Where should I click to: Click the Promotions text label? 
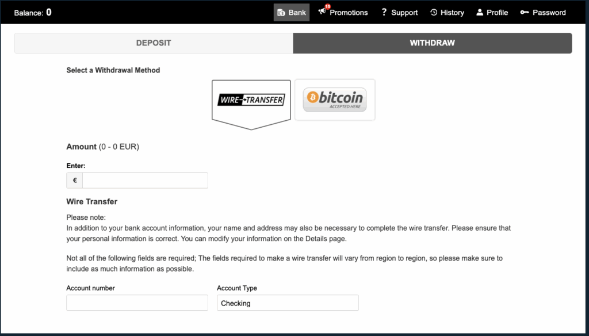349,13
